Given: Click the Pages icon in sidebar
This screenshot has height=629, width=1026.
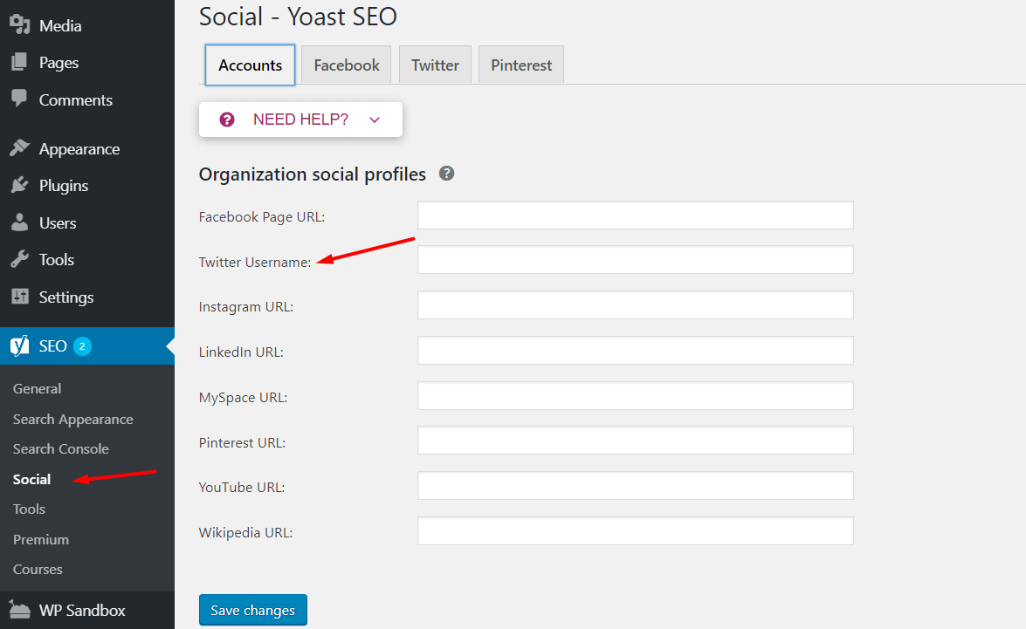Looking at the screenshot, I should [19, 63].
